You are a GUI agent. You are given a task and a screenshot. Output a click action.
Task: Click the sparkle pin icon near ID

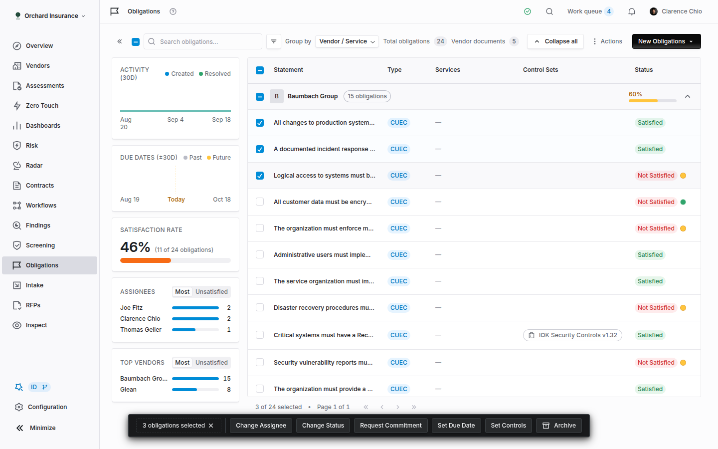[19, 387]
